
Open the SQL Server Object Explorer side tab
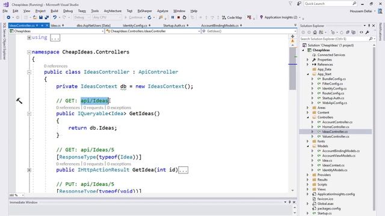coord(4,41)
